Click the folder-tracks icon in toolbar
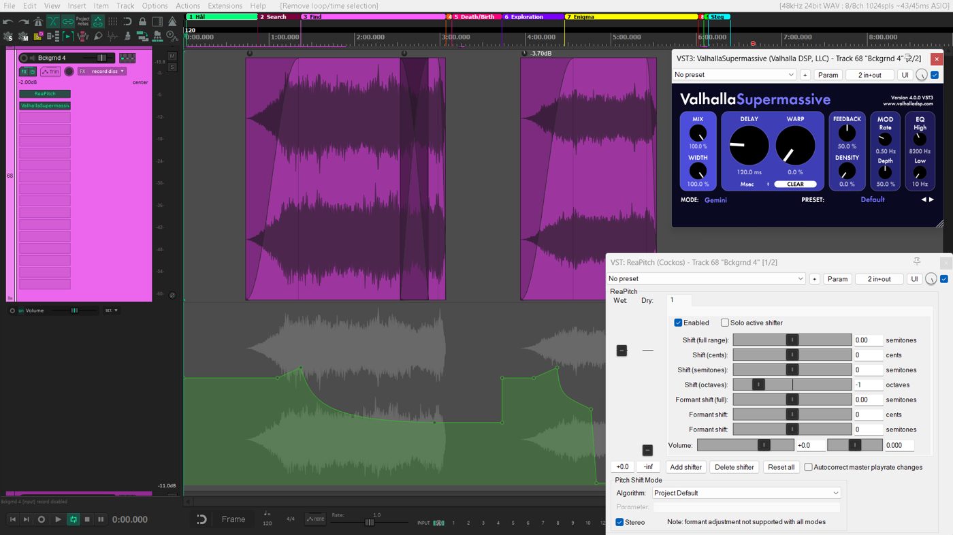This screenshot has height=535, width=953. (158, 36)
